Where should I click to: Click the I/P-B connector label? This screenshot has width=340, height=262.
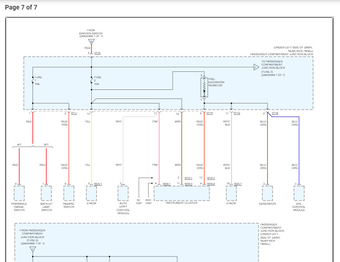point(275,113)
